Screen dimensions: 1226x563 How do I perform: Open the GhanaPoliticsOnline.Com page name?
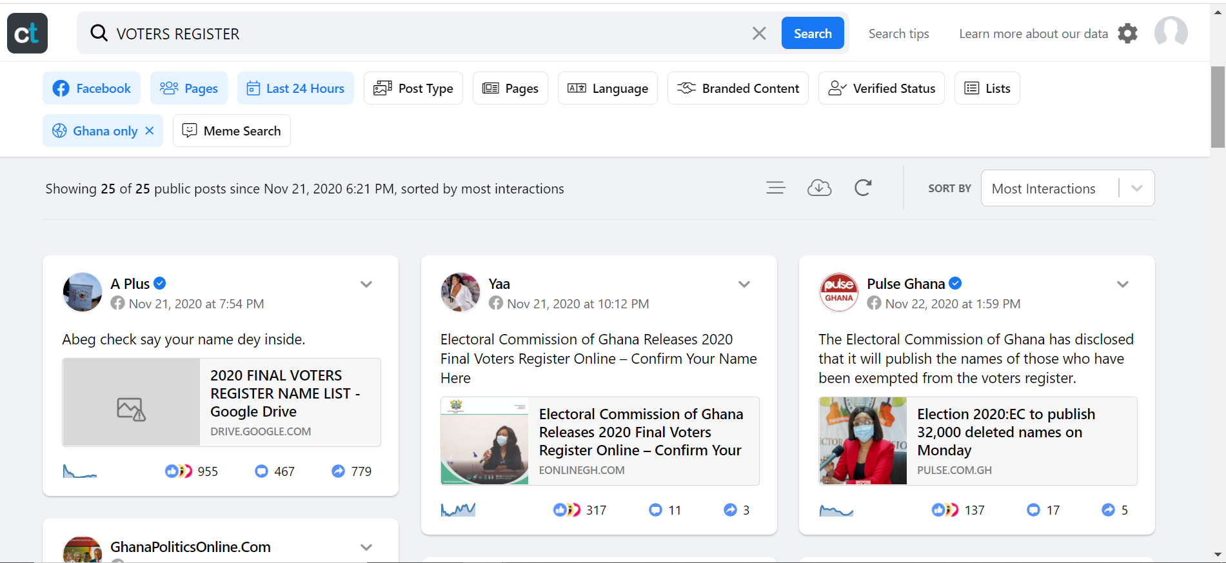[190, 547]
